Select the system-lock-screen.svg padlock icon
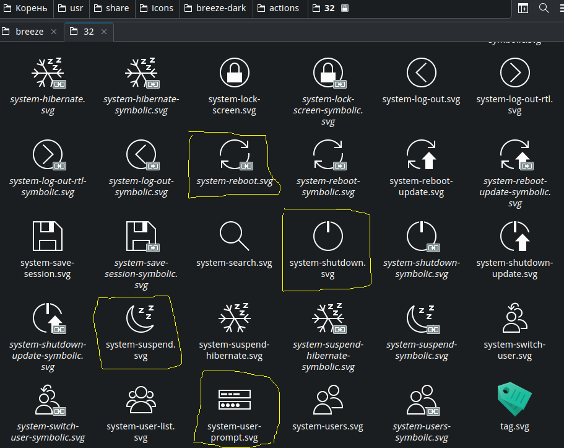Screen dimensions: 564x448 pyautogui.click(x=234, y=74)
